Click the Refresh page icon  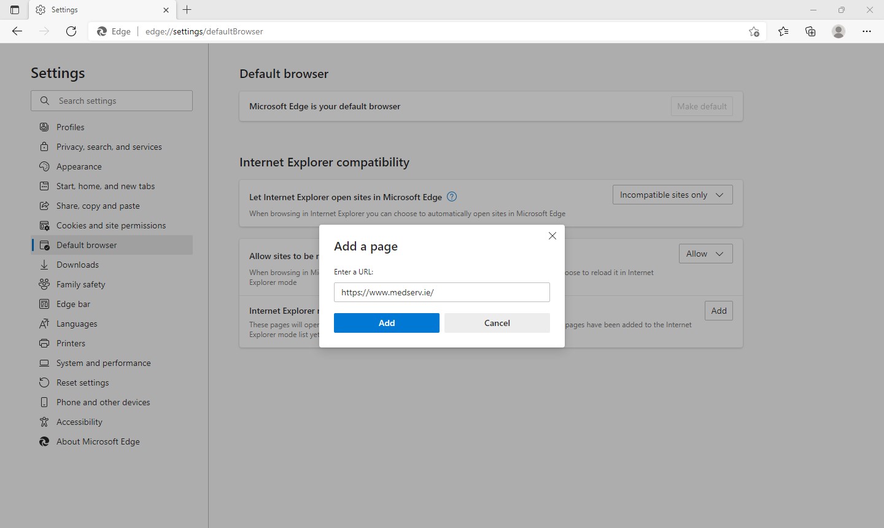click(x=71, y=31)
